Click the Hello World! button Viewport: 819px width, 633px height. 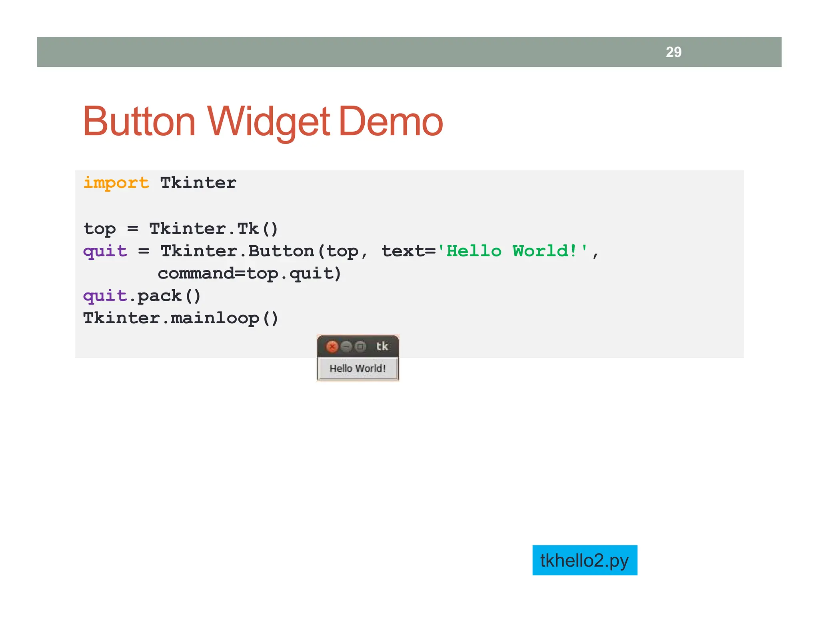[x=358, y=369]
